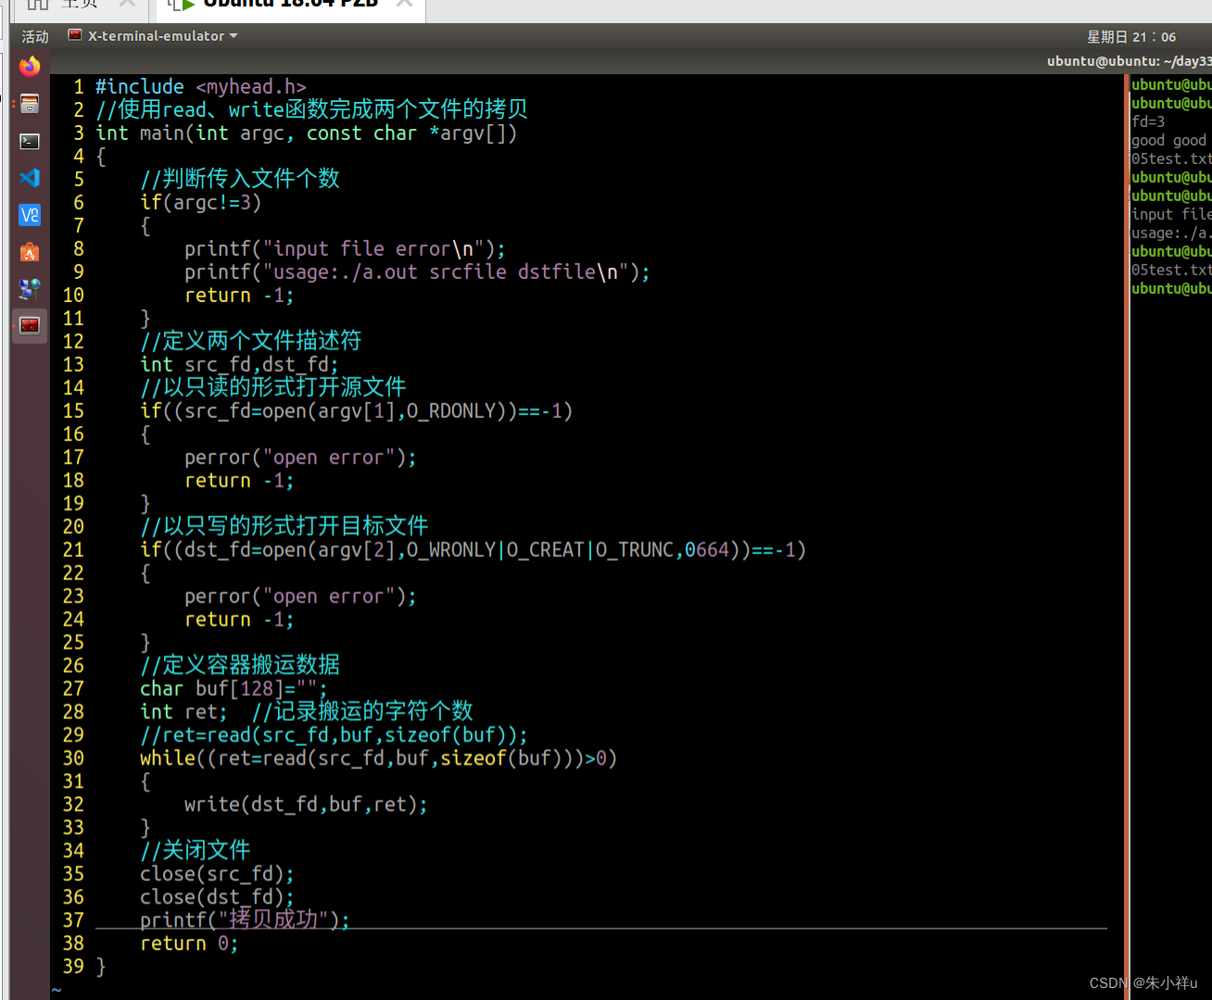Follow the CSDN @朱小祥u watermark link

click(1146, 982)
